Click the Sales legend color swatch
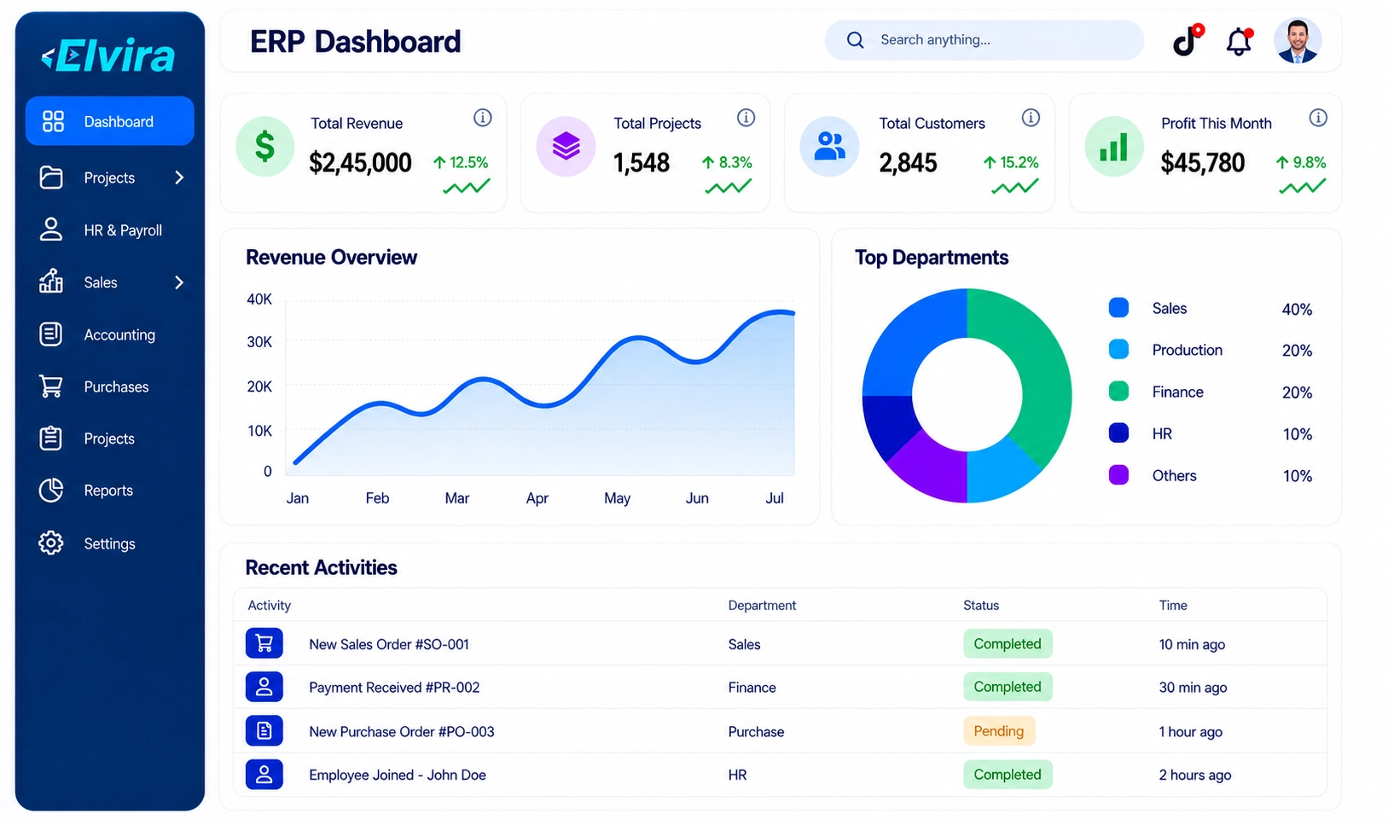Image resolution: width=1388 pixels, height=825 pixels. click(x=1118, y=308)
